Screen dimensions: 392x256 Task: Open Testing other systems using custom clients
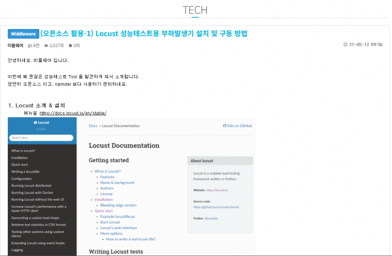[x=38, y=234]
